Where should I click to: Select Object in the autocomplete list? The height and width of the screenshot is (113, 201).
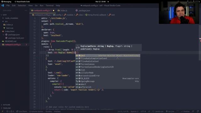(108, 56)
